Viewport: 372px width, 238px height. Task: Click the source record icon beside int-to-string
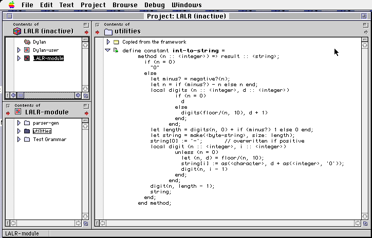(x=116, y=50)
